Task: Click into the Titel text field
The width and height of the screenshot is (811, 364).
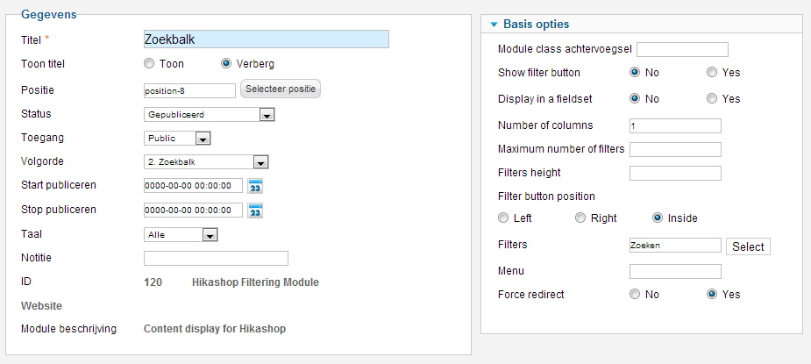Action: [266, 39]
